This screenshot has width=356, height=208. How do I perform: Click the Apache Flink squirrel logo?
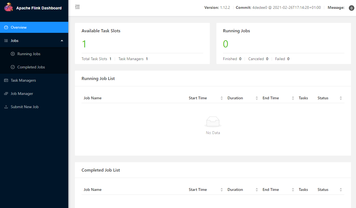[x=9, y=7]
